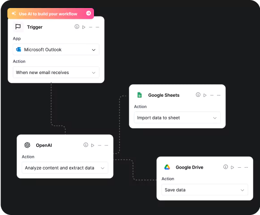
Task: Click the Microsoft Outlook logo icon
Action: tap(18, 50)
